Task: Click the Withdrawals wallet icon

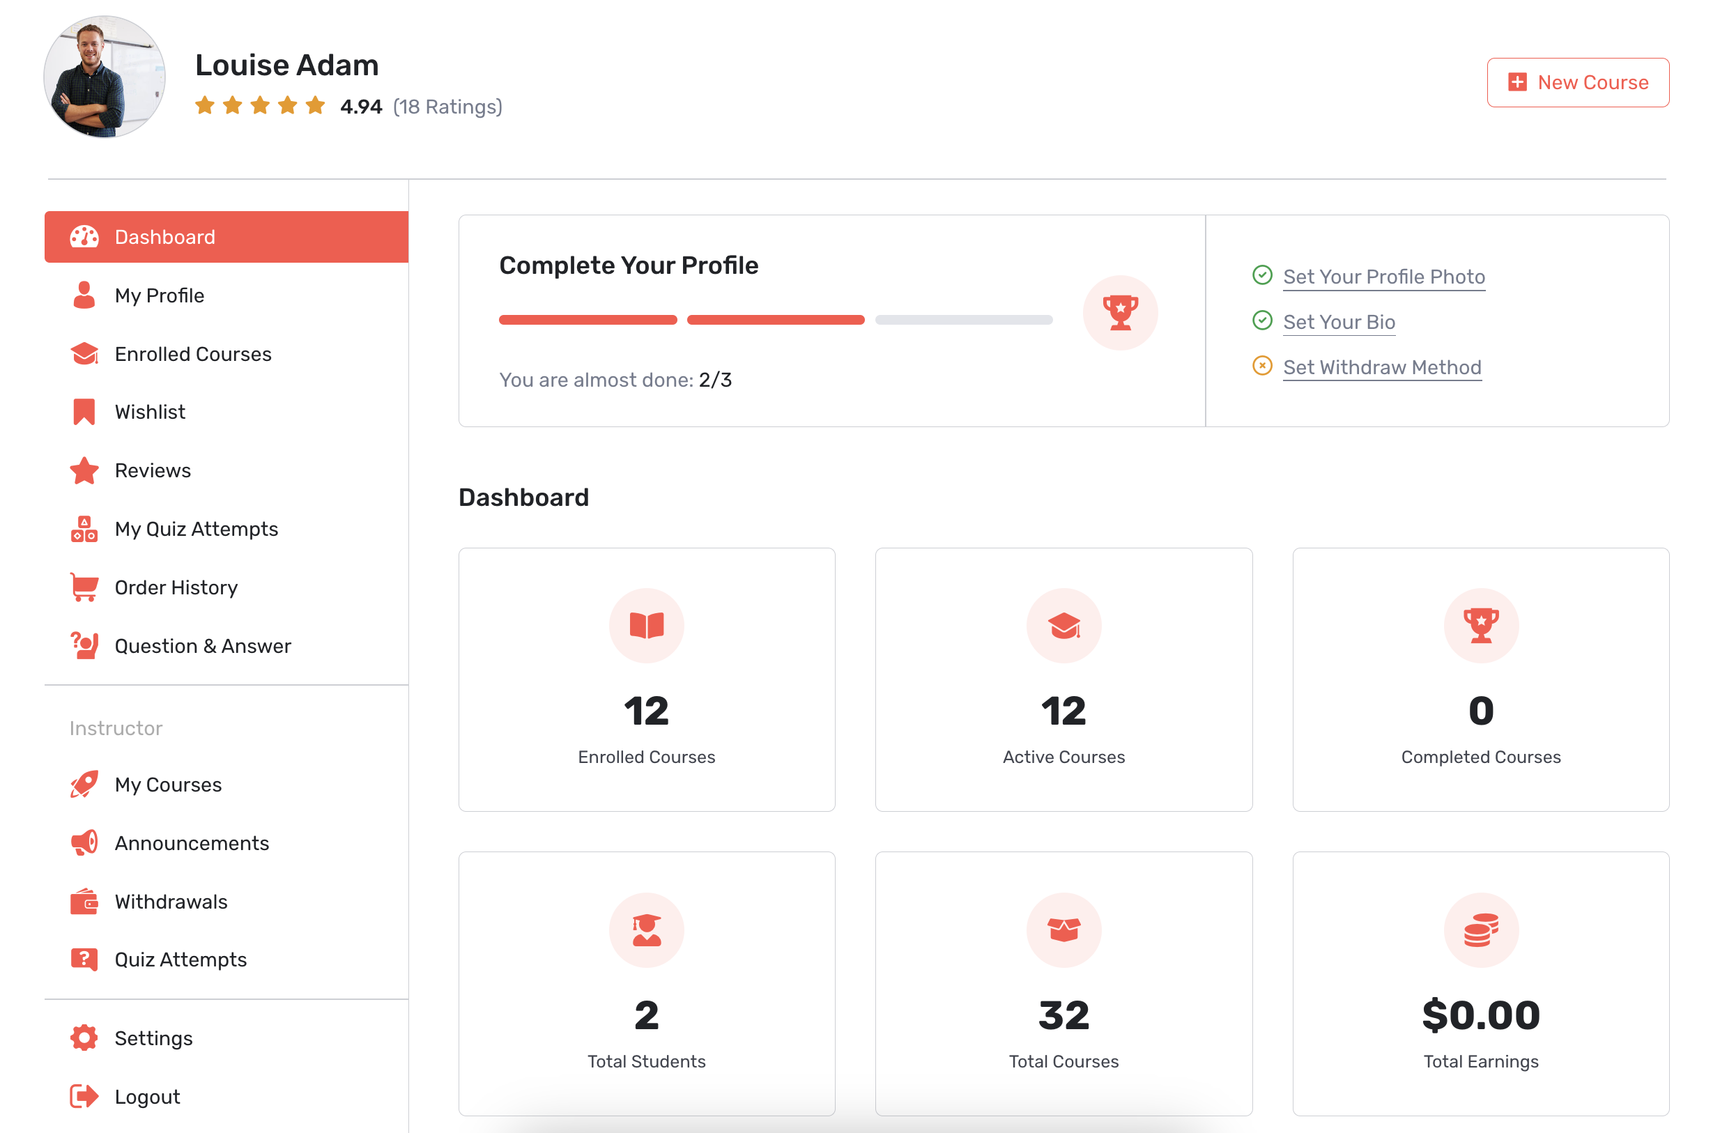Action: pyautogui.click(x=84, y=902)
